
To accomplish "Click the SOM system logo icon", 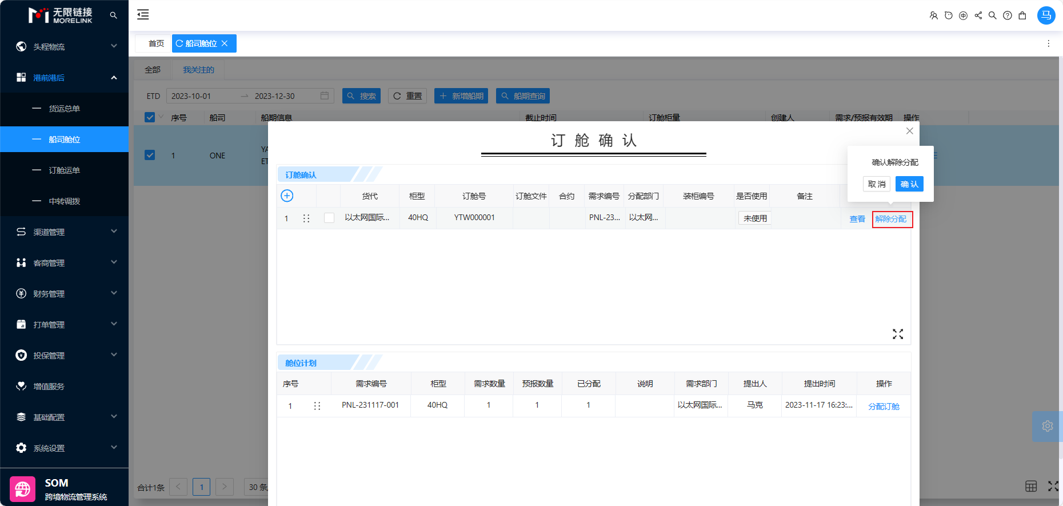I will 22,489.
